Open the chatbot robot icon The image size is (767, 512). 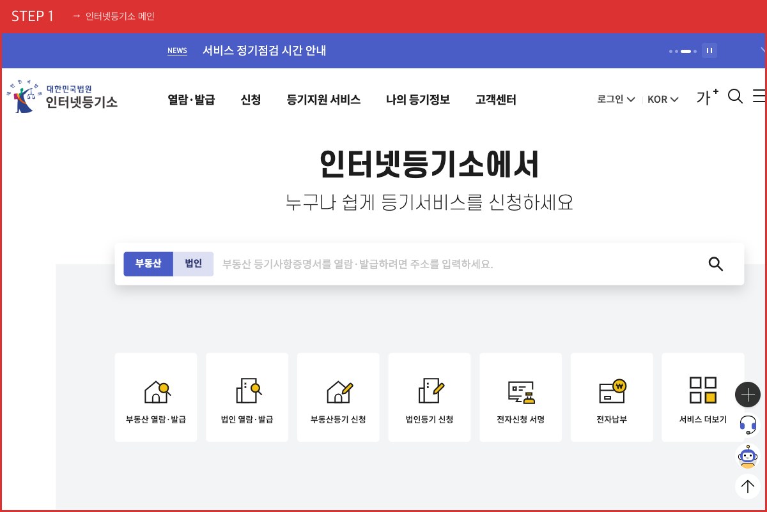[x=747, y=456]
